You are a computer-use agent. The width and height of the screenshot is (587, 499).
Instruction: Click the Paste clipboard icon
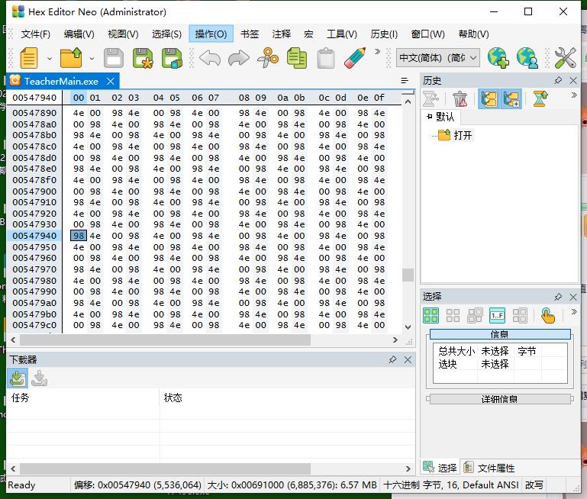click(326, 58)
